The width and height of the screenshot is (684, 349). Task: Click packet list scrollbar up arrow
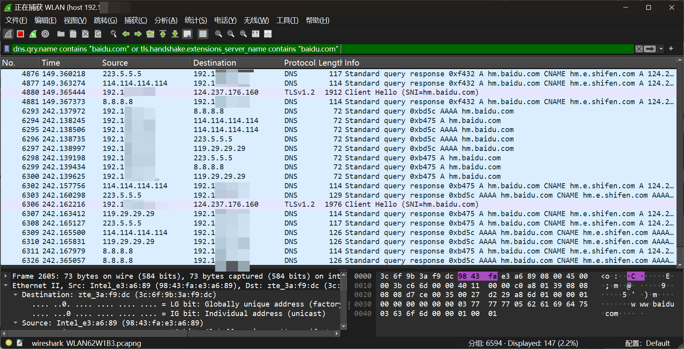680,60
